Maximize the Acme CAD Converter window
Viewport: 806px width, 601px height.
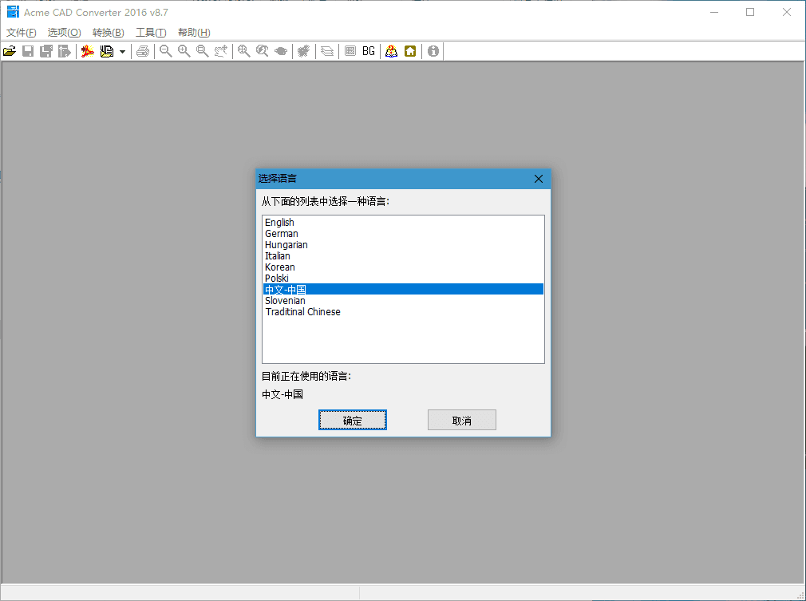click(x=750, y=12)
